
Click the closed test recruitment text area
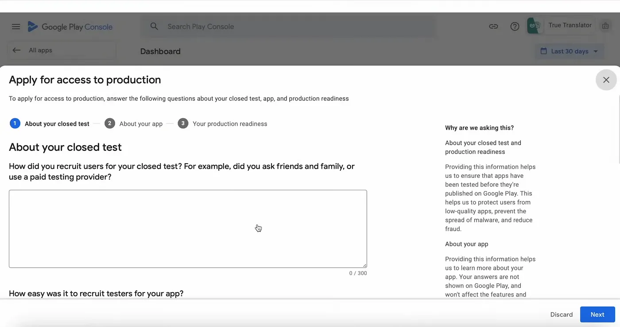point(188,229)
